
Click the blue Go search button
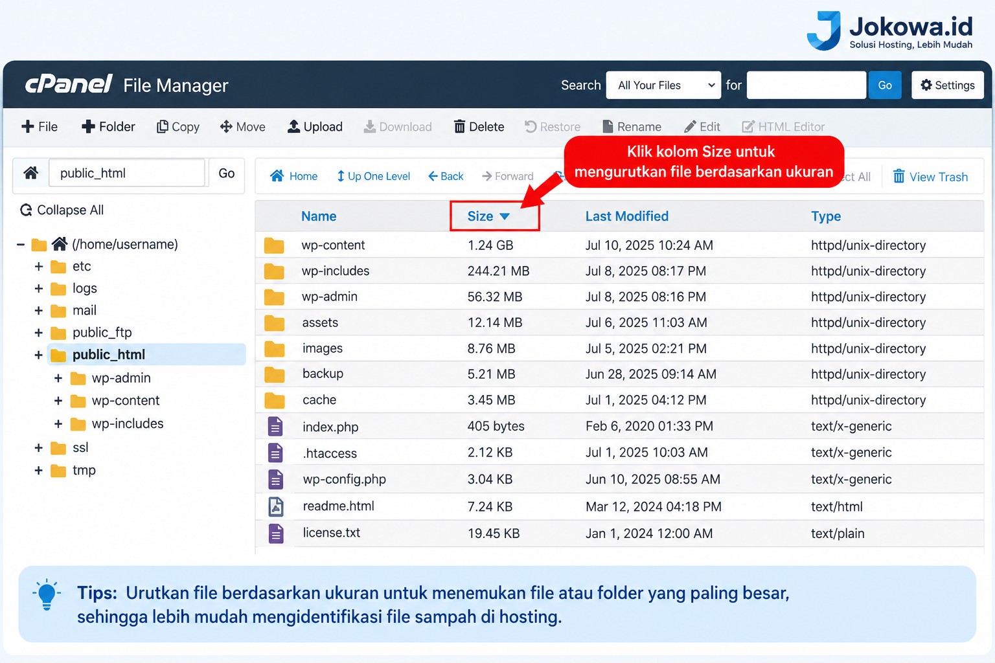[885, 85]
